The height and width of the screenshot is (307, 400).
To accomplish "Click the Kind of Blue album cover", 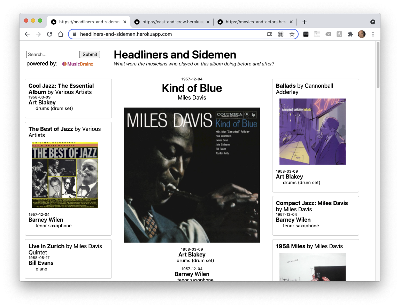I will pos(192,175).
